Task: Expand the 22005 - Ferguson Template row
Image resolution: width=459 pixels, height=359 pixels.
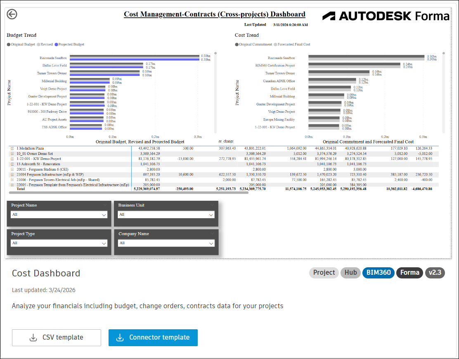Action: tap(12, 185)
